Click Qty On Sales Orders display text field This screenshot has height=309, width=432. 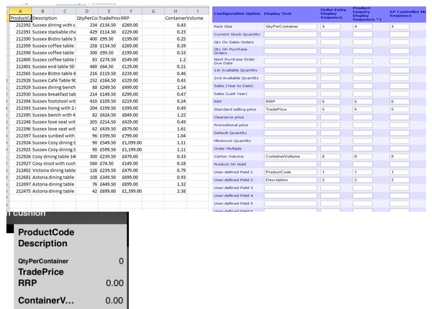click(x=290, y=42)
